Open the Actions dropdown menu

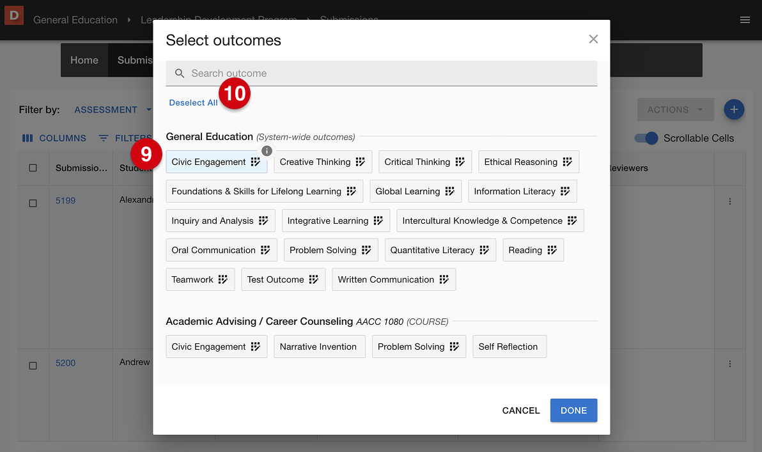(x=674, y=110)
